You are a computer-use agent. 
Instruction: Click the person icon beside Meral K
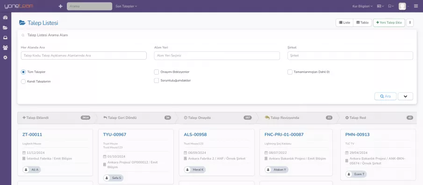[x=187, y=170]
